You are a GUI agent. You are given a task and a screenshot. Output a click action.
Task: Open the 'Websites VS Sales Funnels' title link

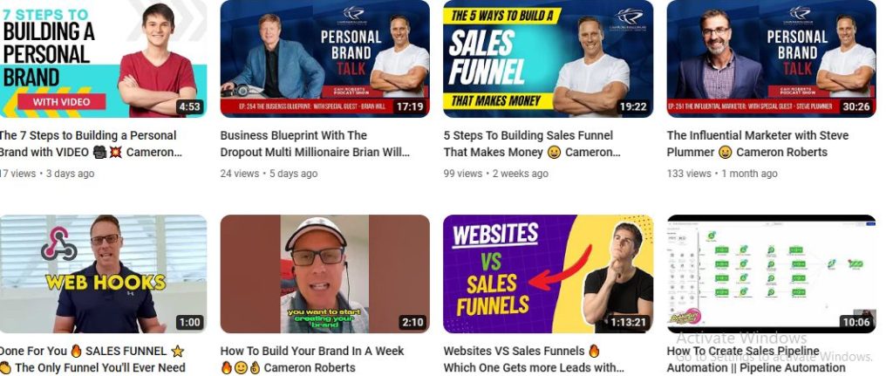(534, 359)
